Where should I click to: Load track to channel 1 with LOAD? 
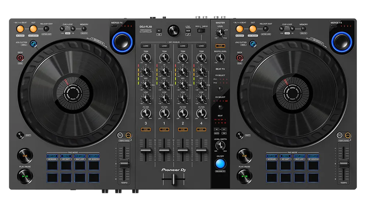pos(164,46)
